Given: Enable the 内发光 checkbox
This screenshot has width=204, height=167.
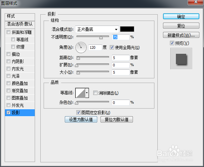Looking at the screenshot, I should [x=9, y=68].
